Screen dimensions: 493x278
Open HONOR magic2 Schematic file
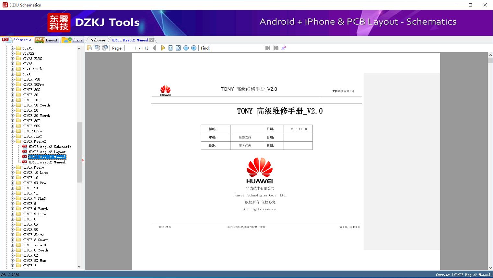[50, 147]
